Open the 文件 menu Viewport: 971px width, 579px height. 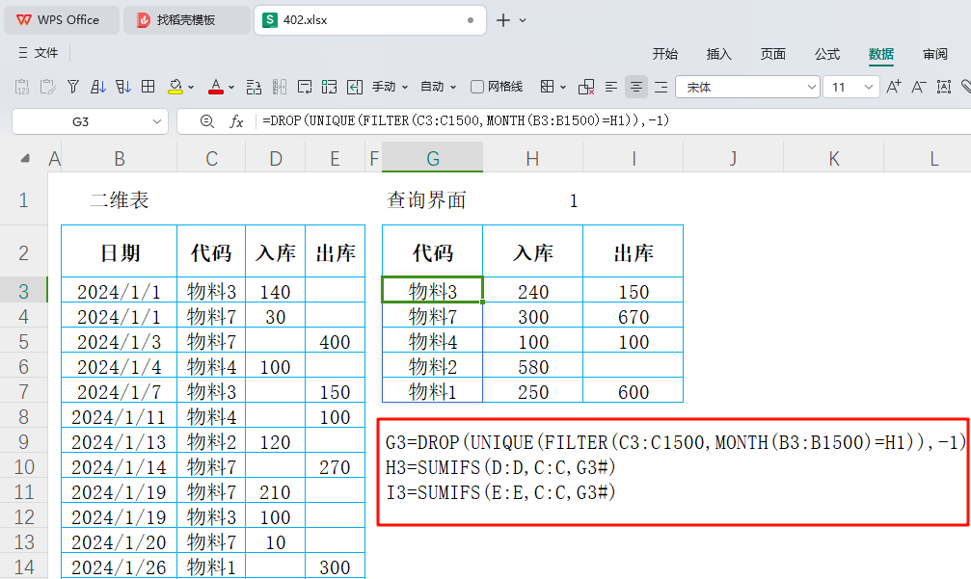point(39,53)
